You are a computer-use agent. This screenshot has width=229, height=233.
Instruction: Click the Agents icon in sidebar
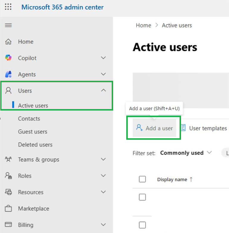(x=8, y=74)
